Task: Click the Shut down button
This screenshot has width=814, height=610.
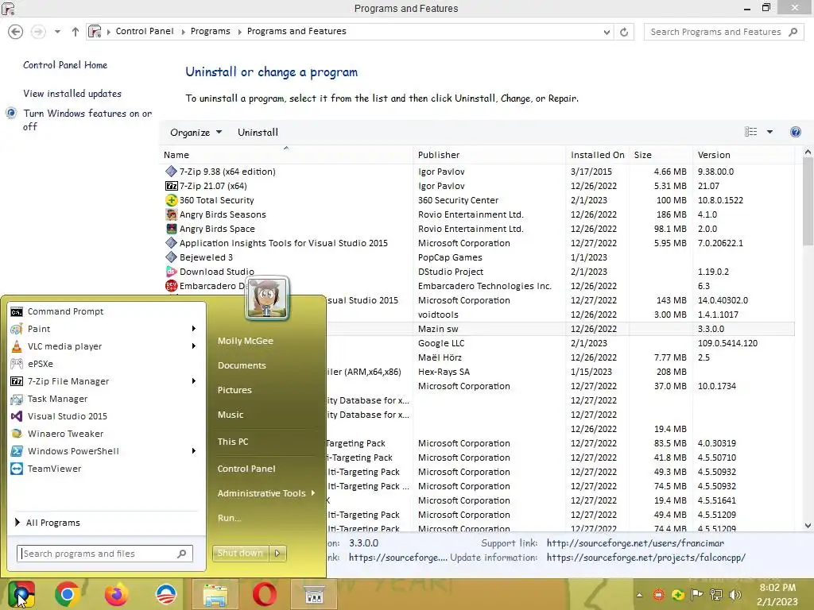Action: [240, 554]
